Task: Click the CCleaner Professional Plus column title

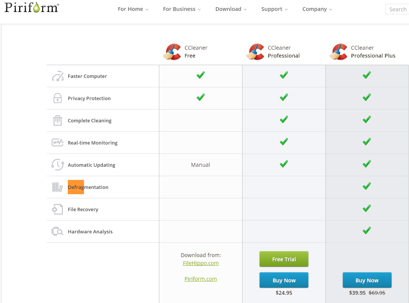Action: [x=373, y=52]
